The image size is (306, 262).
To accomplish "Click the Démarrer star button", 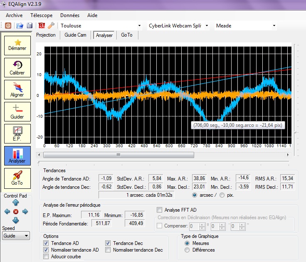I will [x=17, y=45].
